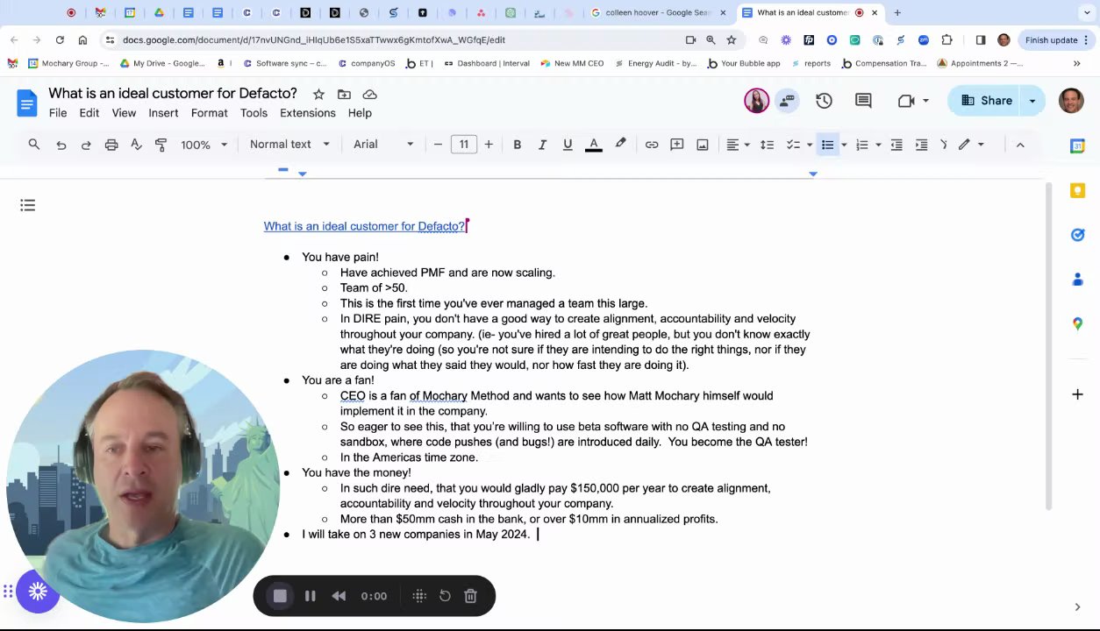
Task: Open the zoom level dropdown at 100%
Action: pyautogui.click(x=204, y=145)
